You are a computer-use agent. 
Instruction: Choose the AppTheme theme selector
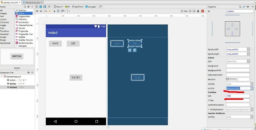coord(78,7)
